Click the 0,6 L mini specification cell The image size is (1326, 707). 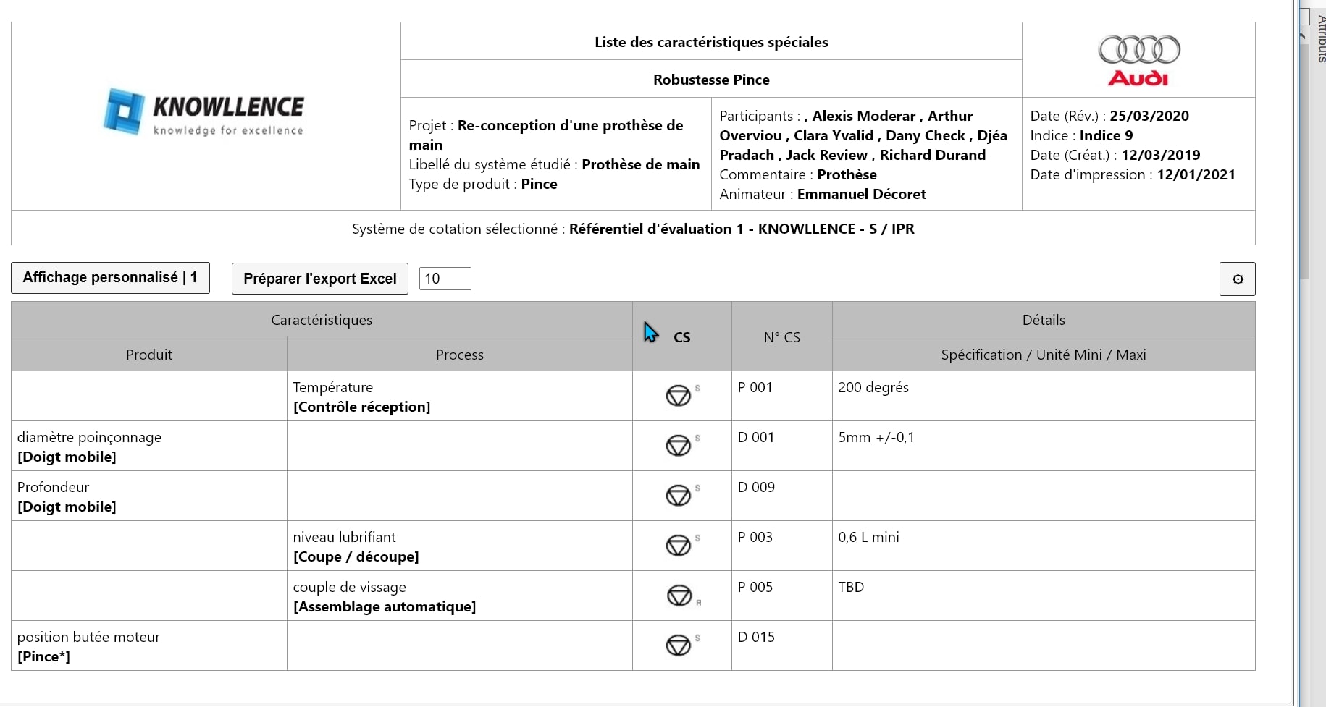point(1044,546)
